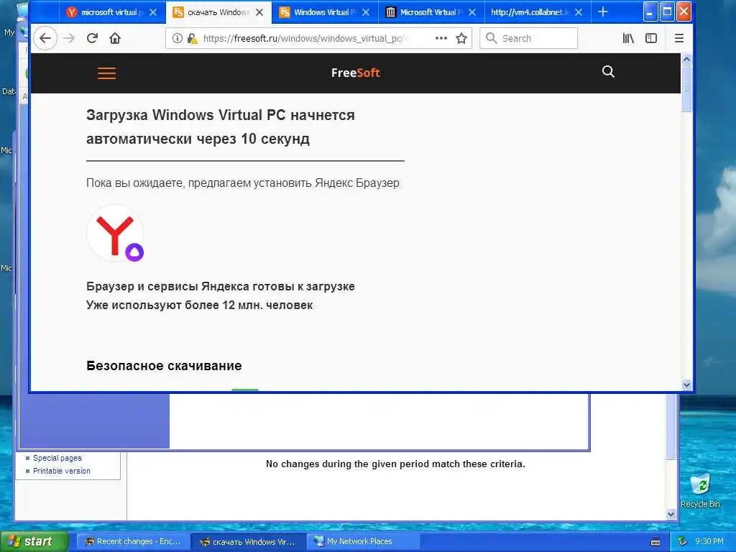The height and width of the screenshot is (552, 736).
Task: Reload the current page
Action: click(x=92, y=38)
